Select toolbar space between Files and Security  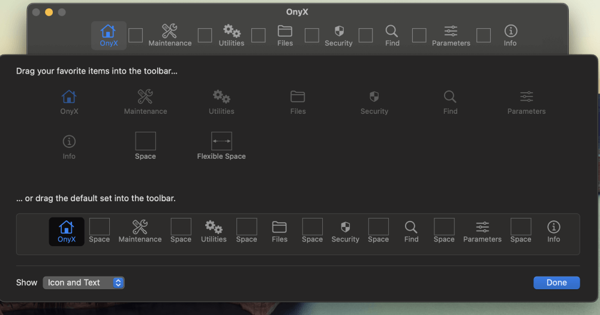[x=312, y=35]
